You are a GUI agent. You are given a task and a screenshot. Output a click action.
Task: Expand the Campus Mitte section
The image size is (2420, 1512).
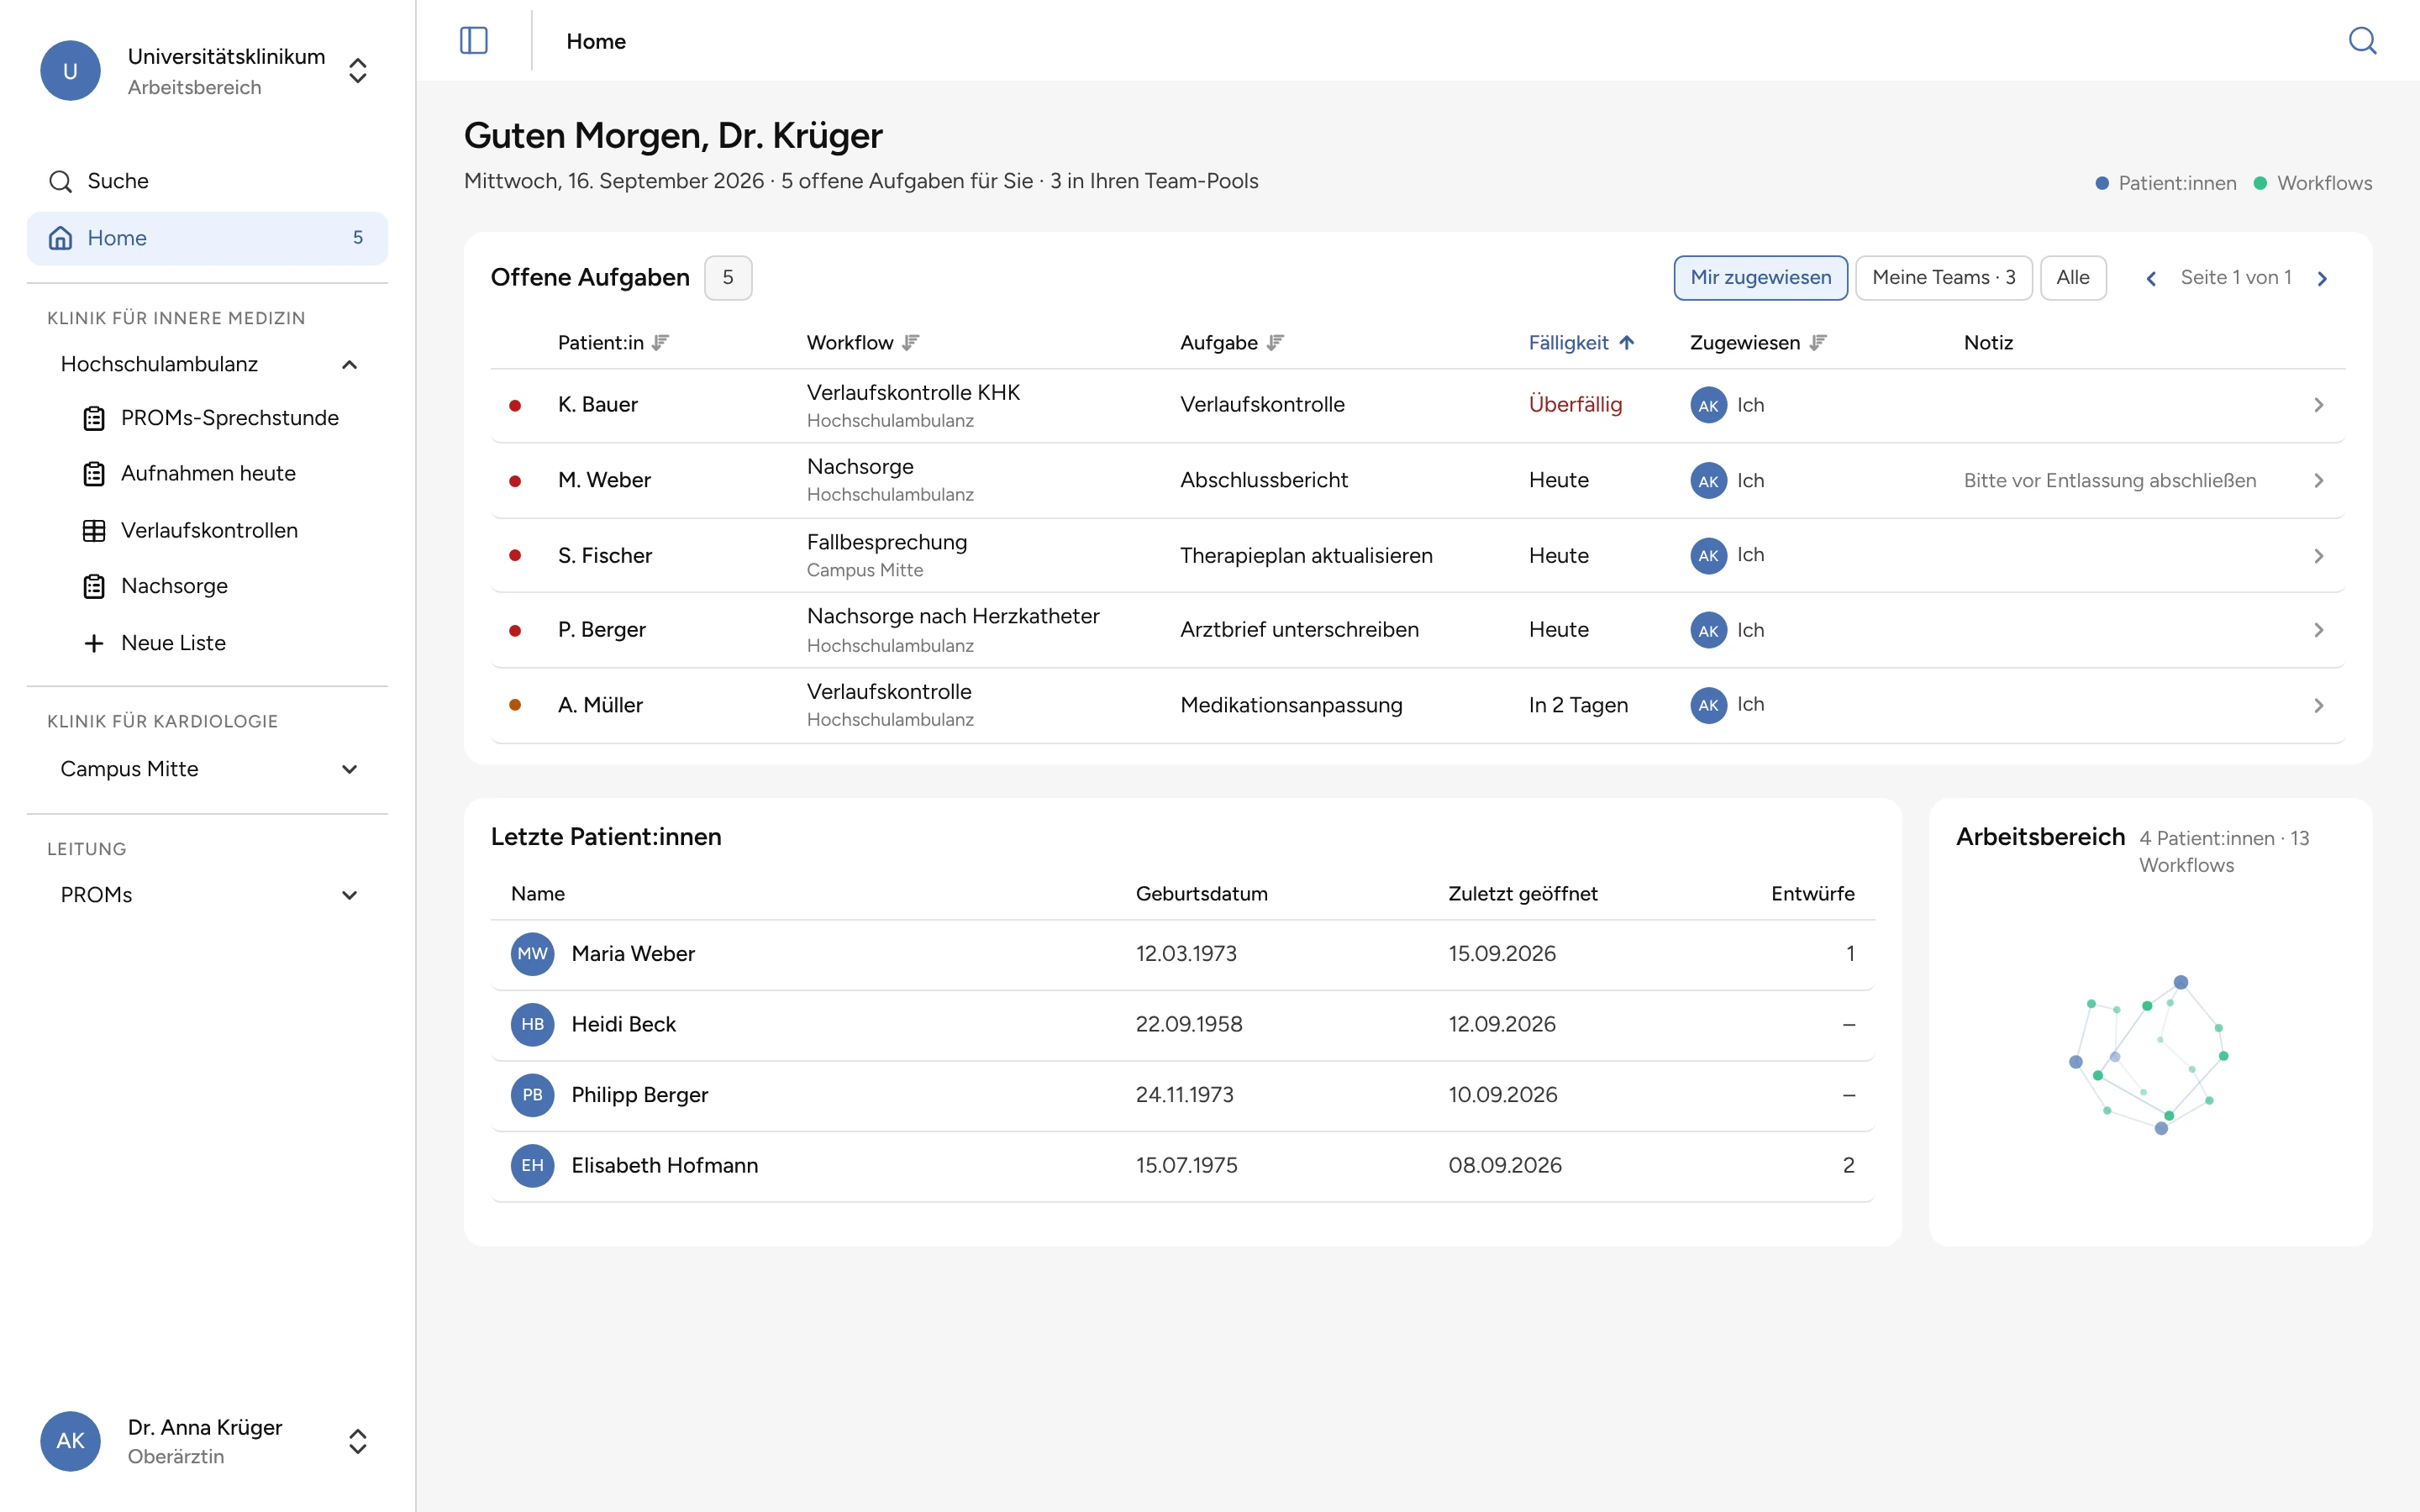[x=350, y=769]
